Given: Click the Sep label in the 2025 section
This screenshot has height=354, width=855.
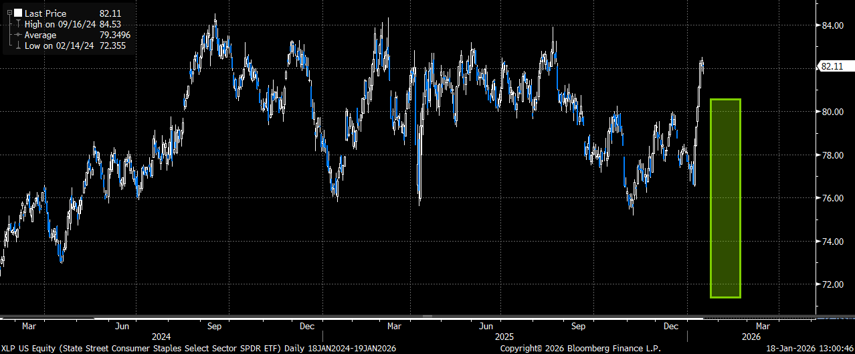Looking at the screenshot, I should [579, 327].
